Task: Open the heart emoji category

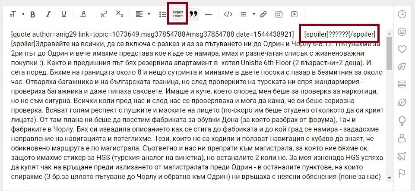Action: (x=402, y=49)
